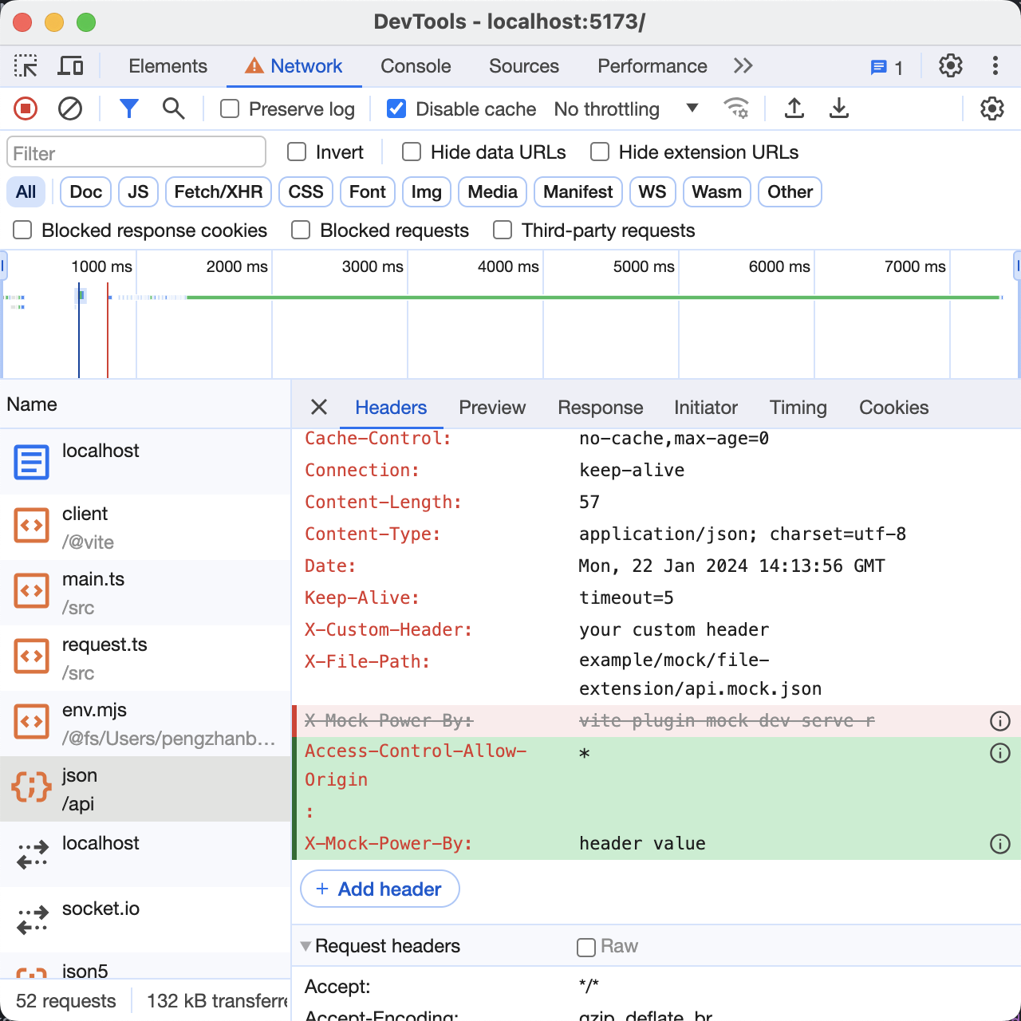The width and height of the screenshot is (1021, 1021).
Task: Toggle device toolbar icon
Action: click(70, 66)
